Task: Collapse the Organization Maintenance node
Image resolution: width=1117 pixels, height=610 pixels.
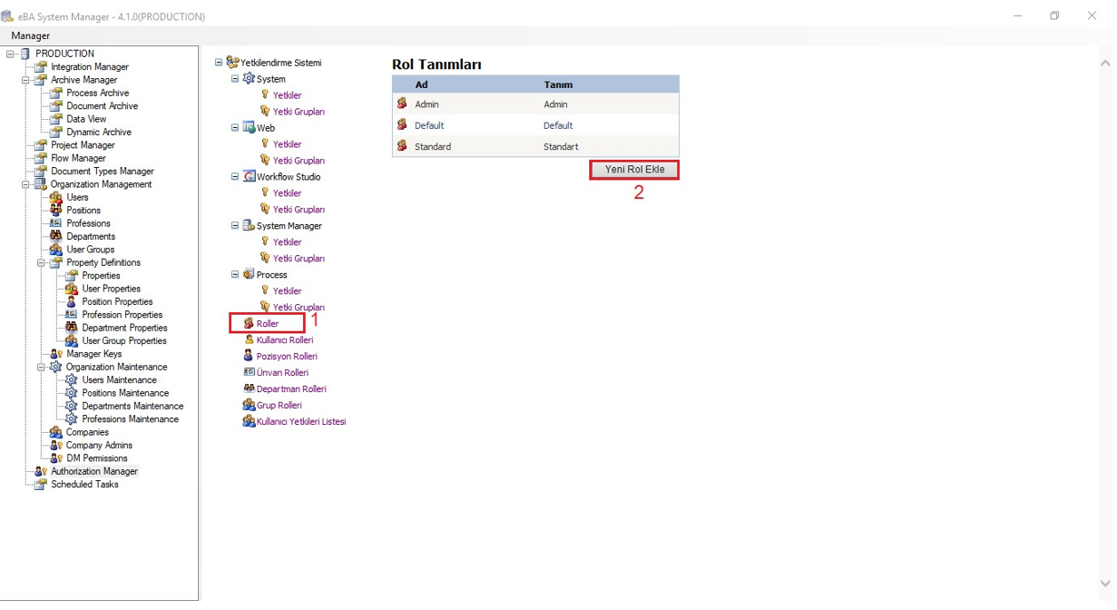Action: (42, 367)
